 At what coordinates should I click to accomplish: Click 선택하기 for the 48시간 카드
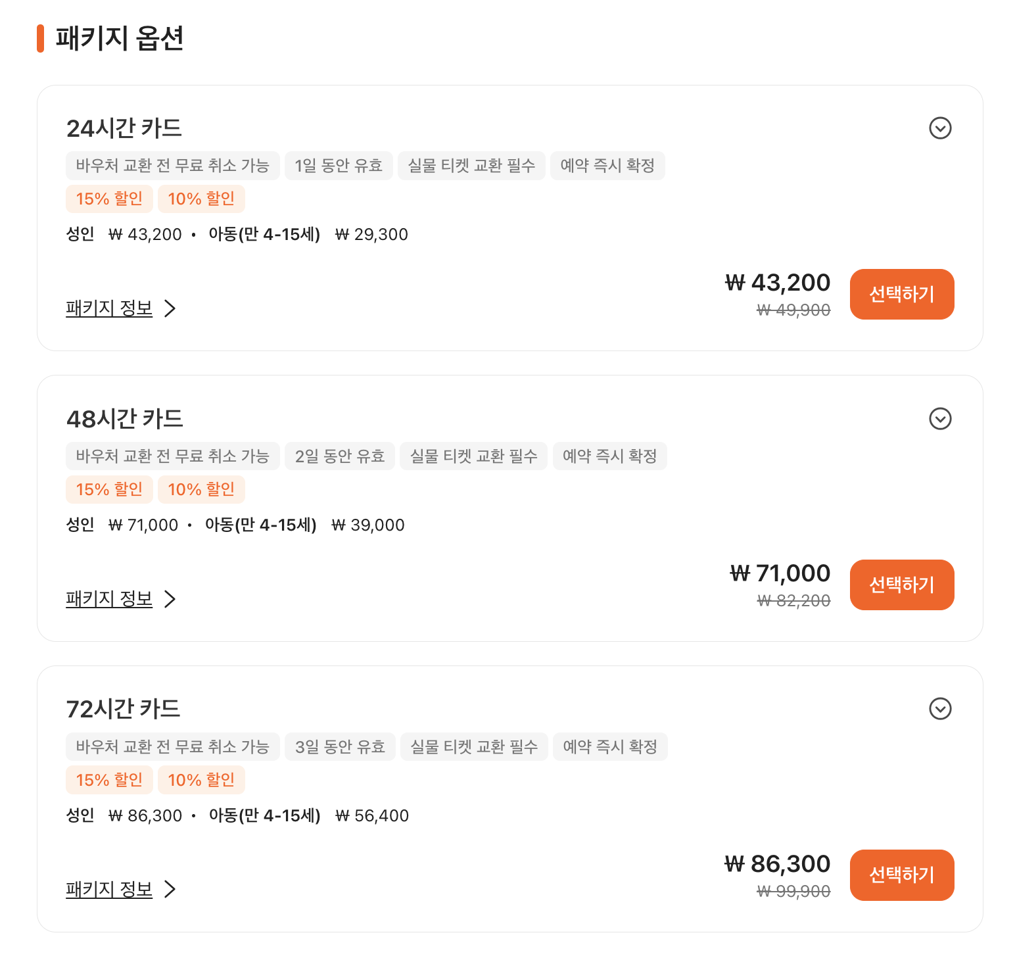901,585
